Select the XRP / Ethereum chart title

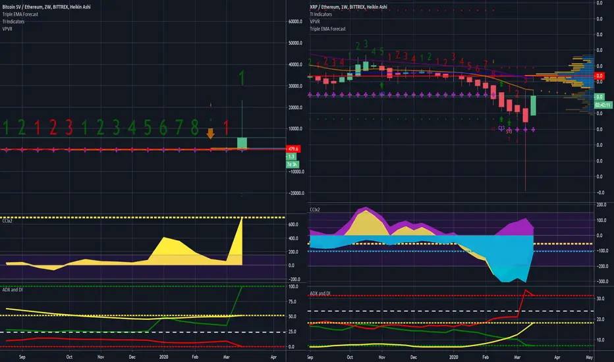click(x=349, y=7)
